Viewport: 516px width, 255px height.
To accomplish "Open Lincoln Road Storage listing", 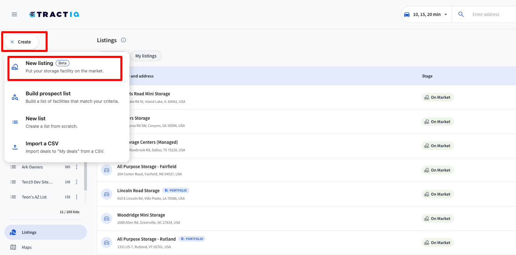I will click(138, 191).
